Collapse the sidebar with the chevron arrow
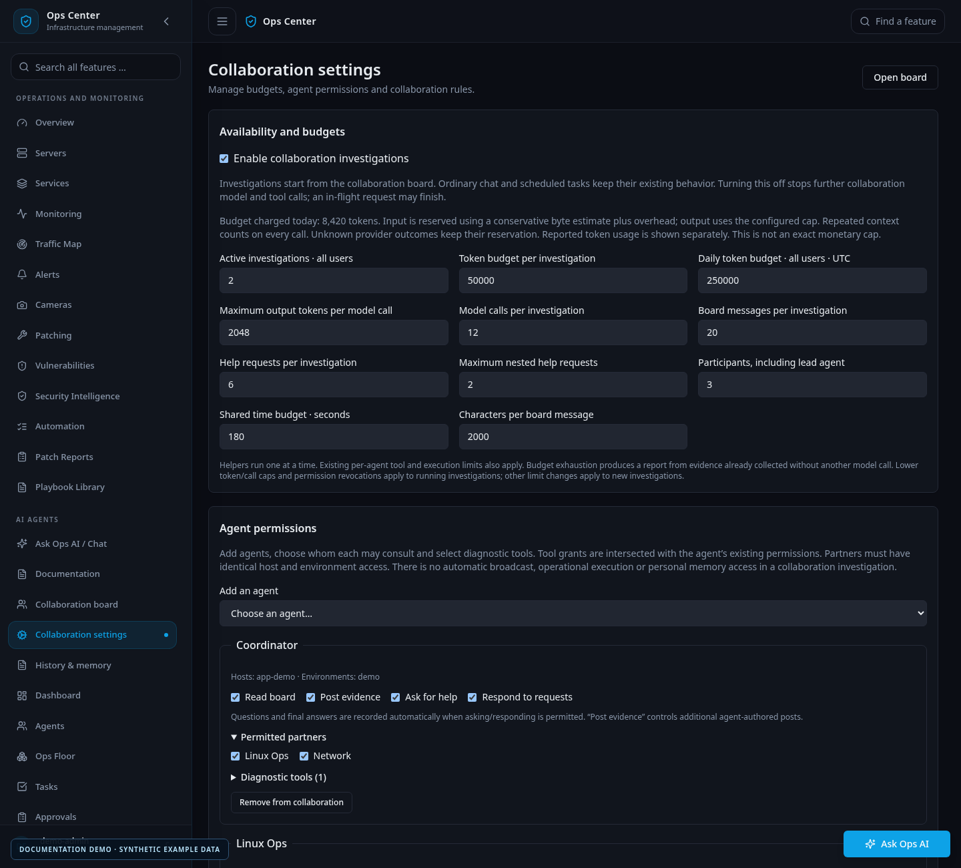961x868 pixels. (166, 21)
